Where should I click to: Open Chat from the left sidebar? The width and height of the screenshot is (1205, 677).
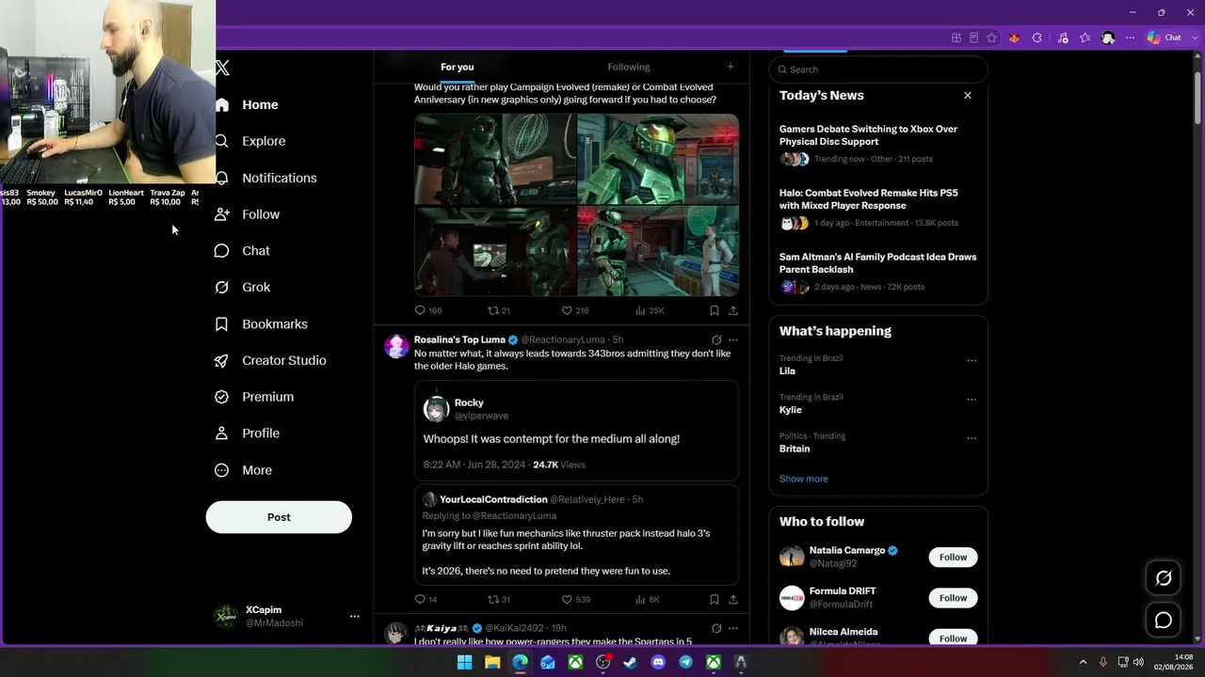[x=243, y=251]
